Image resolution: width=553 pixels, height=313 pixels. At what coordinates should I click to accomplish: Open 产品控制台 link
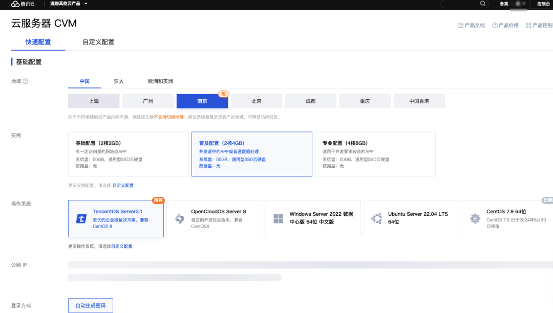[539, 26]
